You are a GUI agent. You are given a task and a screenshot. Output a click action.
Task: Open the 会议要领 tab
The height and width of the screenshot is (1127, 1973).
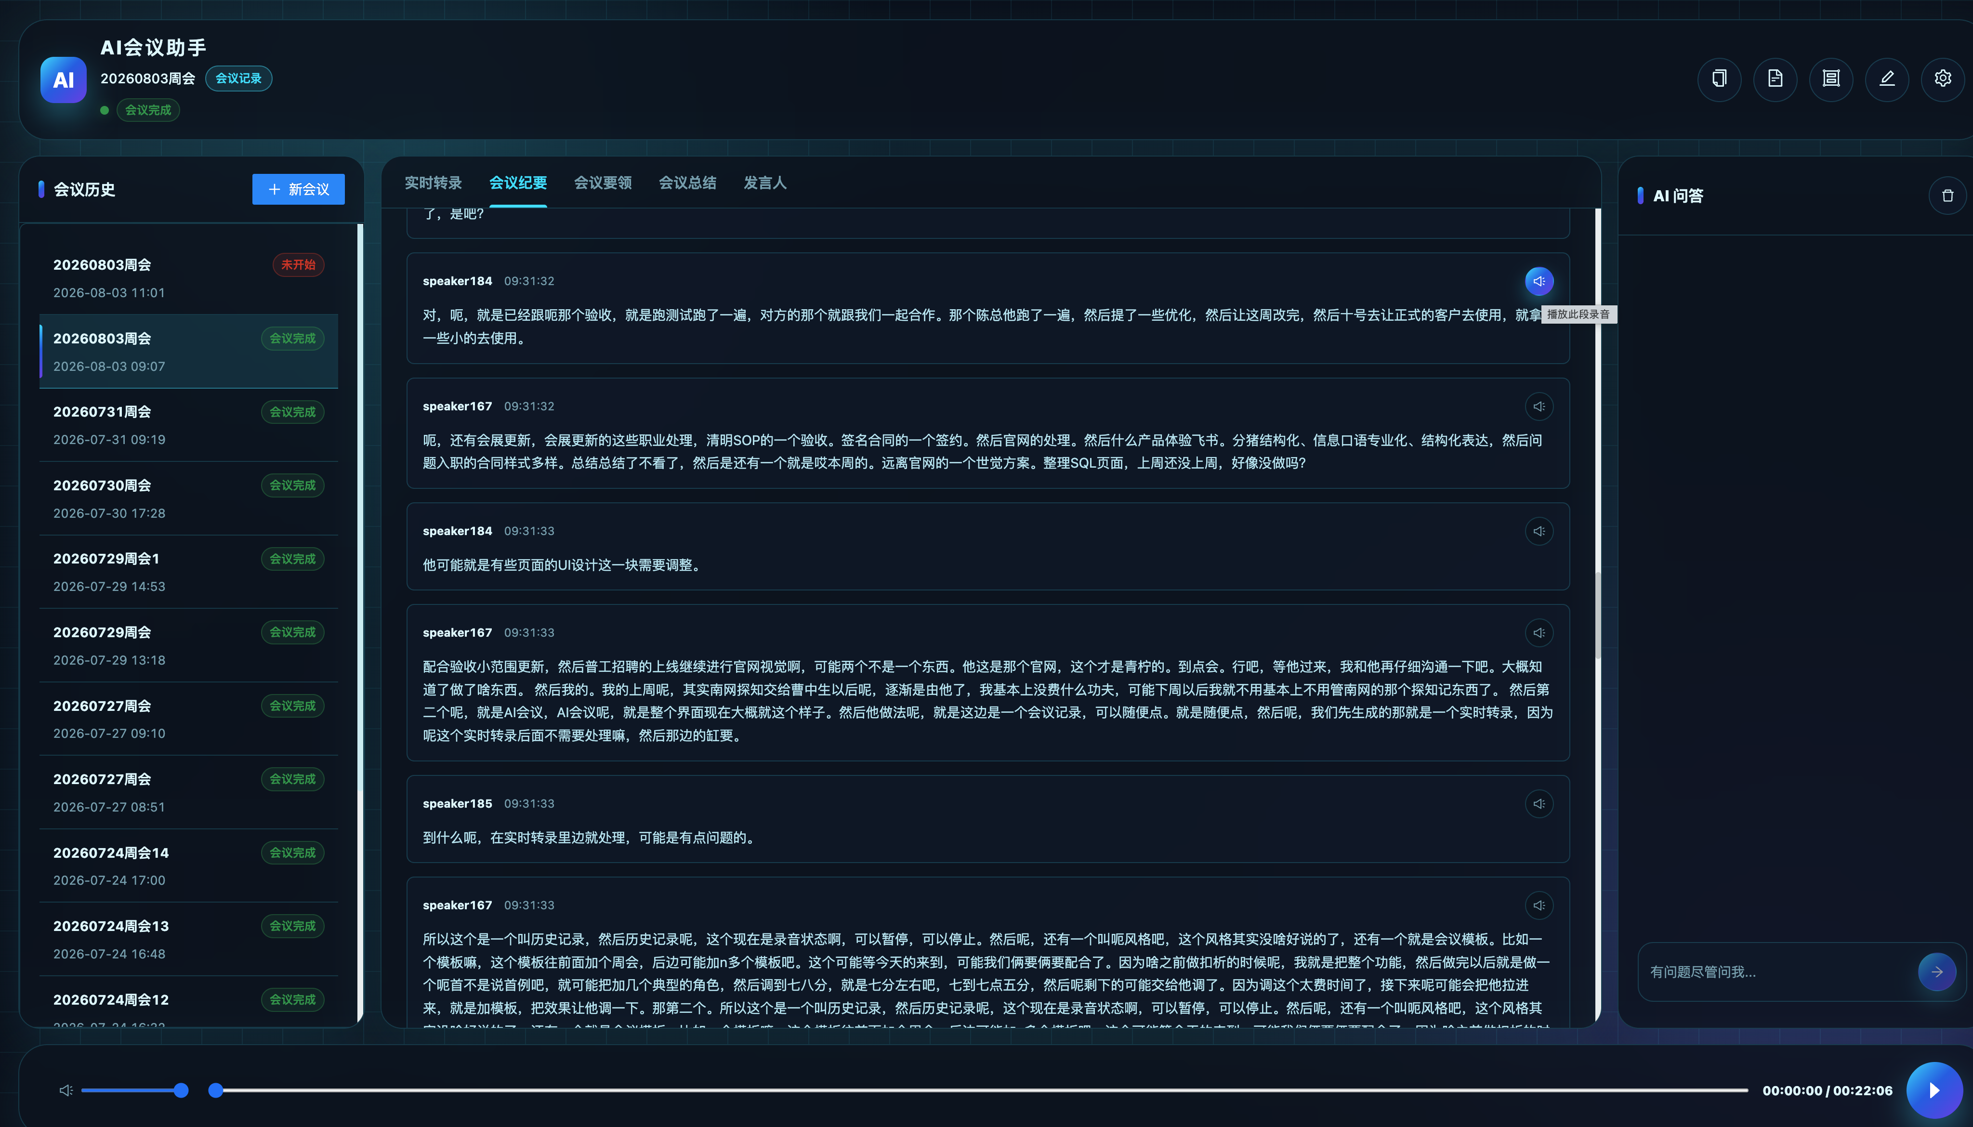click(x=603, y=183)
